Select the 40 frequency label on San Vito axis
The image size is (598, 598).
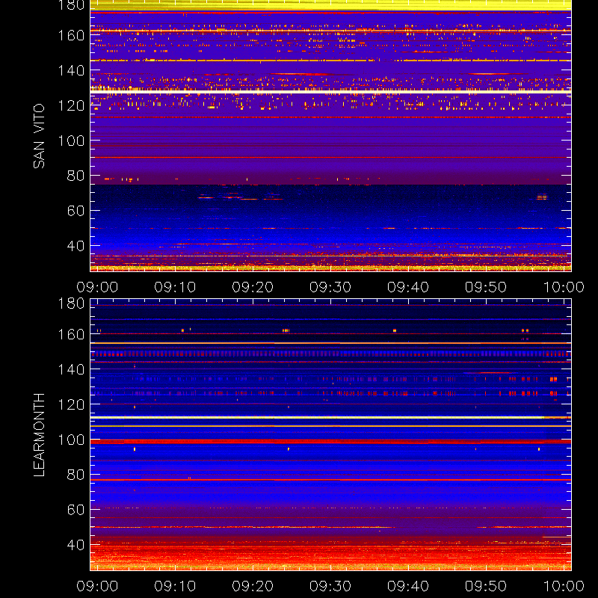click(76, 246)
